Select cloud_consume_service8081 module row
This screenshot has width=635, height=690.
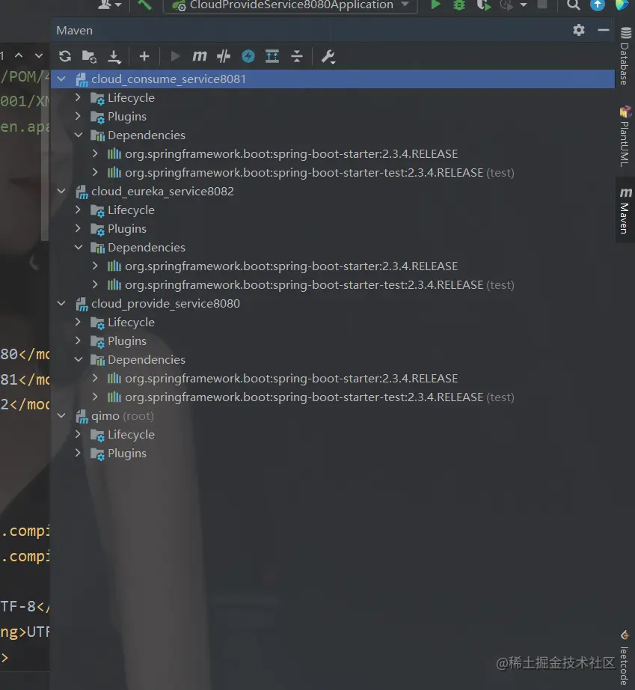click(x=332, y=79)
